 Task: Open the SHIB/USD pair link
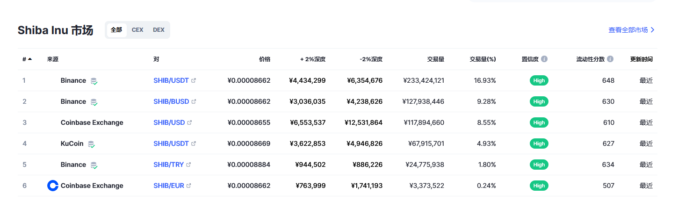tap(169, 122)
